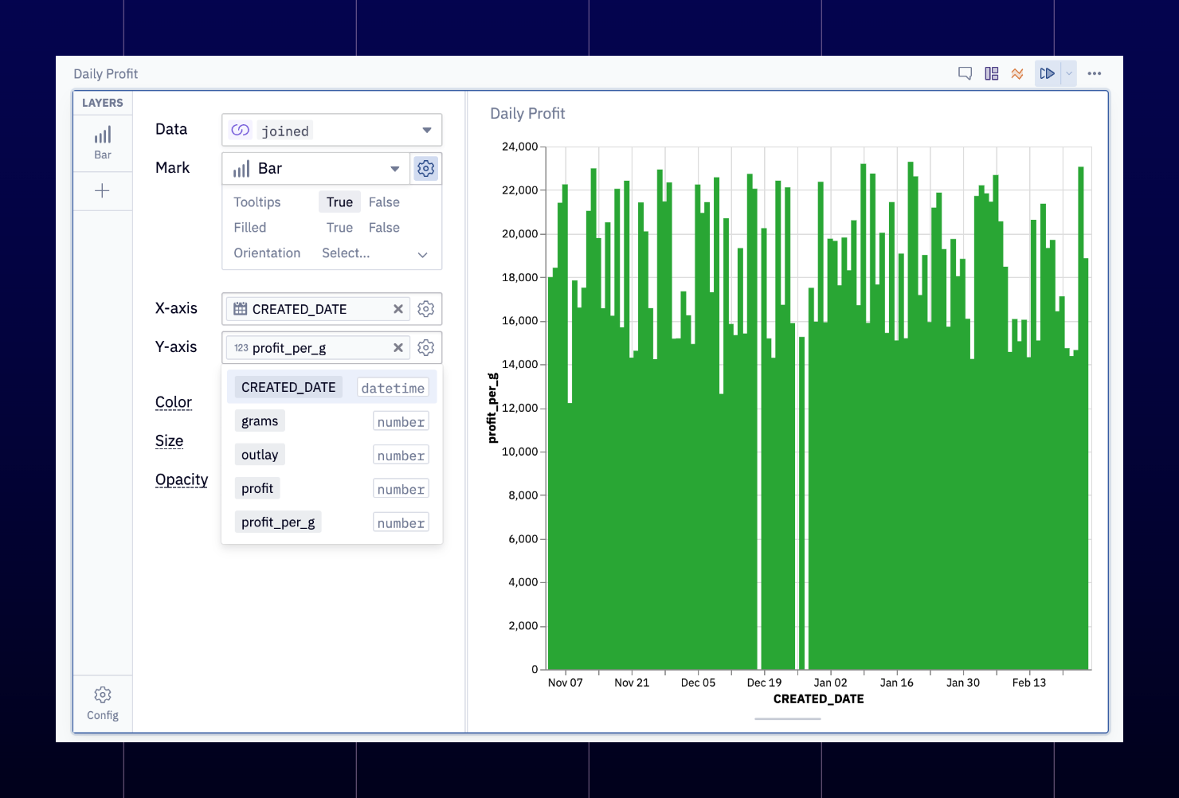
Task: Open Config via the bottom-left gear icon
Action: 102,694
